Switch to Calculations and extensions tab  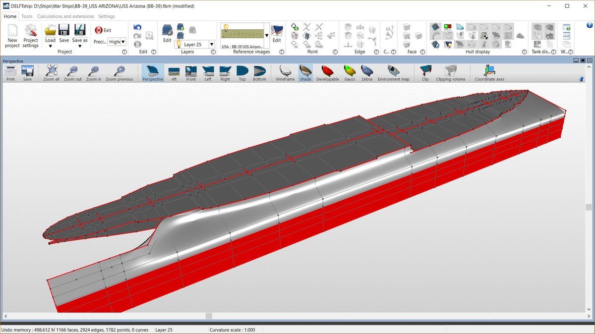(65, 16)
